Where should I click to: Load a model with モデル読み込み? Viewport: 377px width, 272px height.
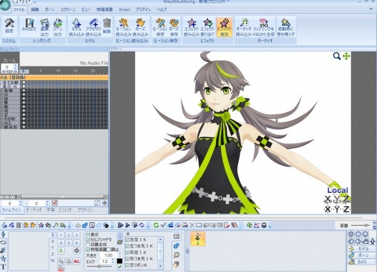pos(77,27)
